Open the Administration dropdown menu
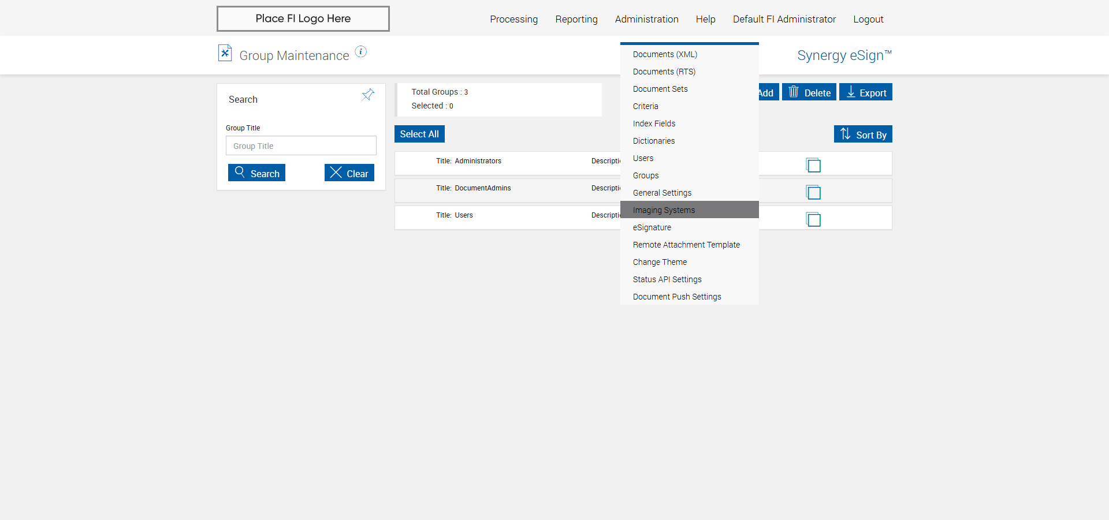This screenshot has width=1109, height=520. pos(646,19)
